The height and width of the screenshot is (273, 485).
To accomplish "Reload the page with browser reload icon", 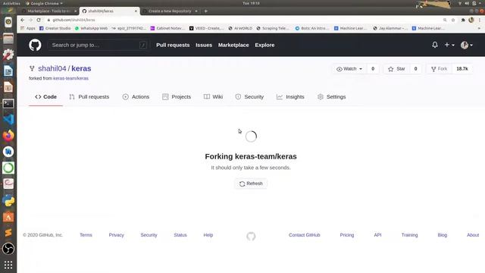I will [x=39, y=20].
